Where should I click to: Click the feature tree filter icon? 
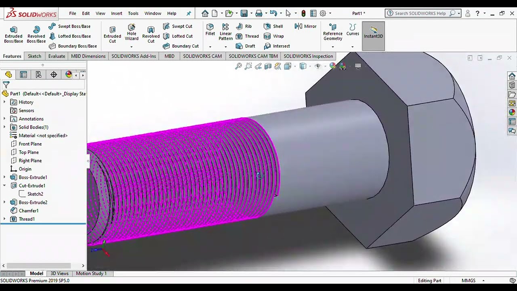point(6,85)
